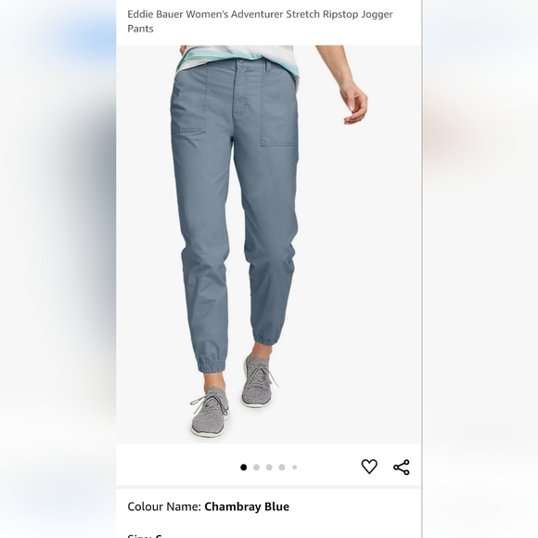The width and height of the screenshot is (538, 538).
Task: Tap the share icon beside the heart
Action: coord(401,467)
